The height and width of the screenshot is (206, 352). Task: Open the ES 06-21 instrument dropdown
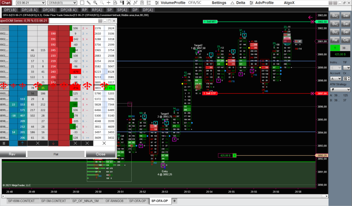pyautogui.click(x=31, y=3)
